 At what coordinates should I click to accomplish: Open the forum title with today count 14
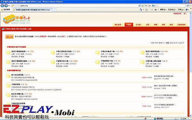tap(16, 84)
